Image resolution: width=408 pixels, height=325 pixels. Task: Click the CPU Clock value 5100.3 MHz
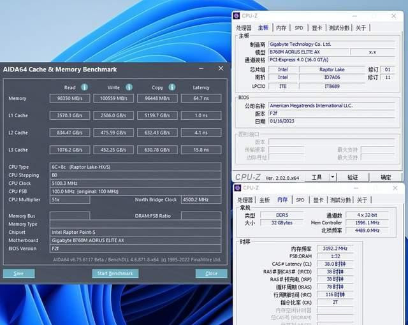pyautogui.click(x=135, y=184)
